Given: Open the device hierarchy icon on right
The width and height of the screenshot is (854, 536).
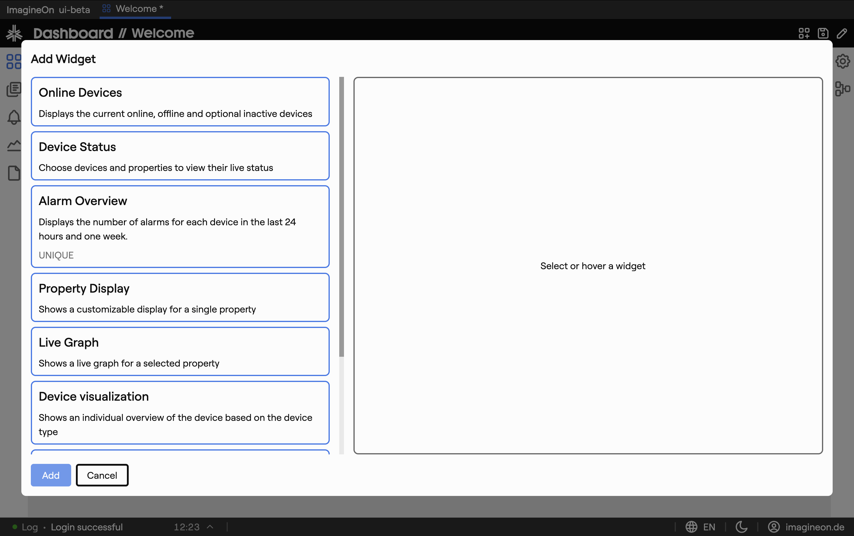Looking at the screenshot, I should [843, 89].
